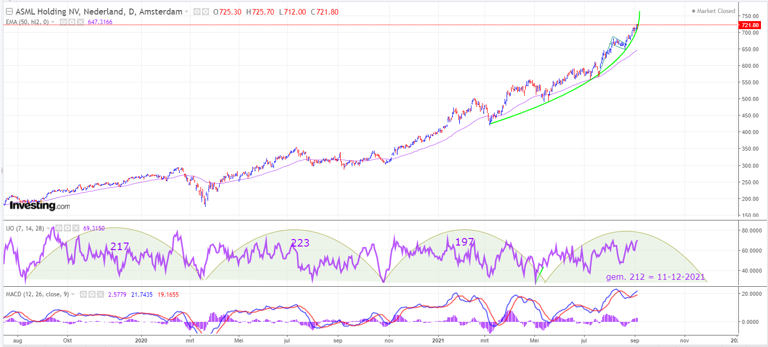Click the MACD line value 21.7435
This screenshot has height=347, width=768.
click(x=143, y=294)
